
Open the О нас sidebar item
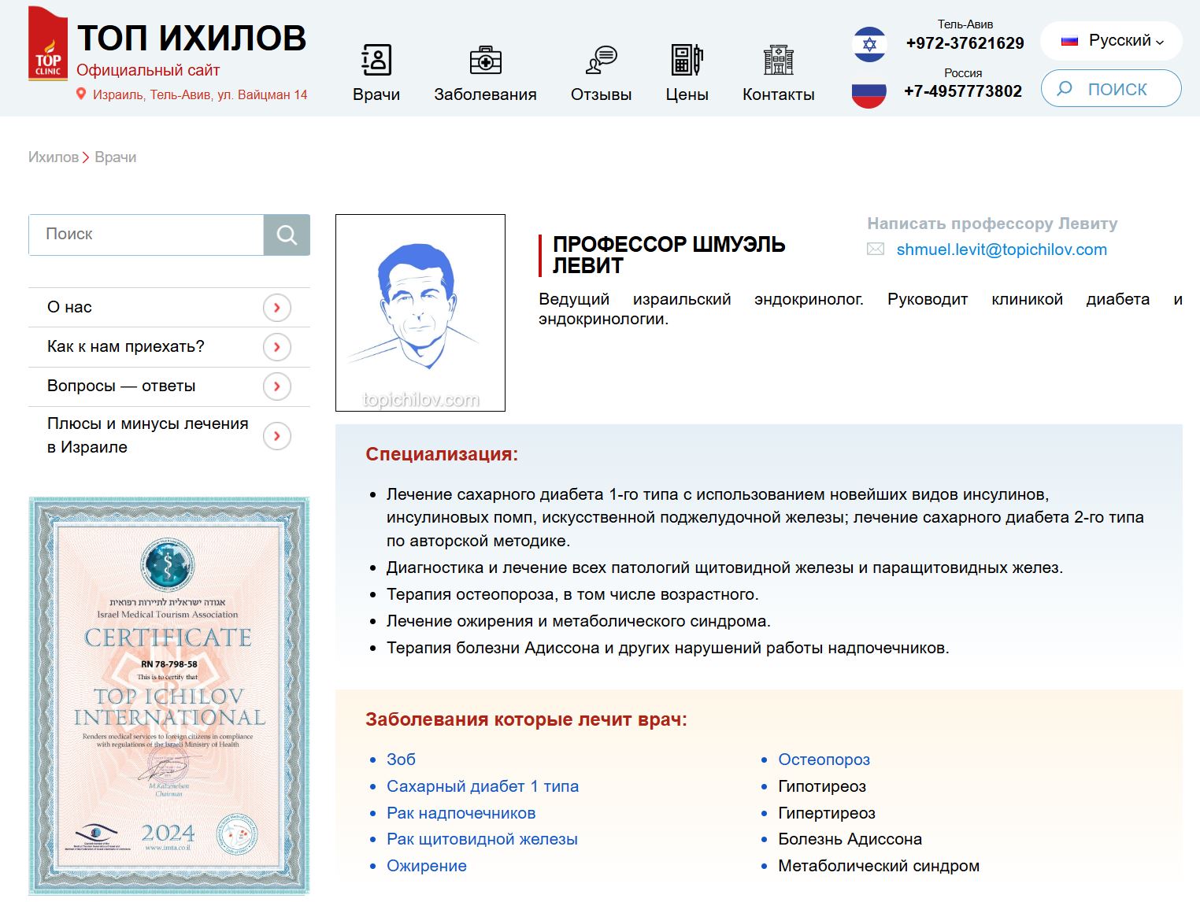[x=169, y=308]
